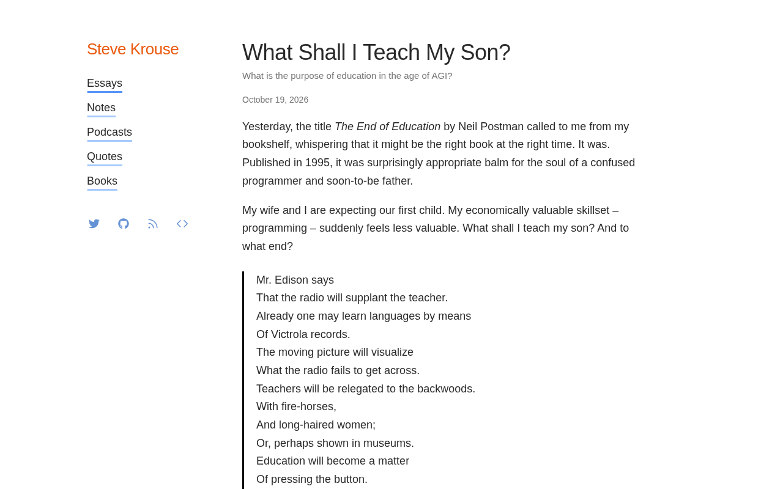Click the line 'Of Victrola records.'
The width and height of the screenshot is (783, 489).
pyautogui.click(x=303, y=334)
